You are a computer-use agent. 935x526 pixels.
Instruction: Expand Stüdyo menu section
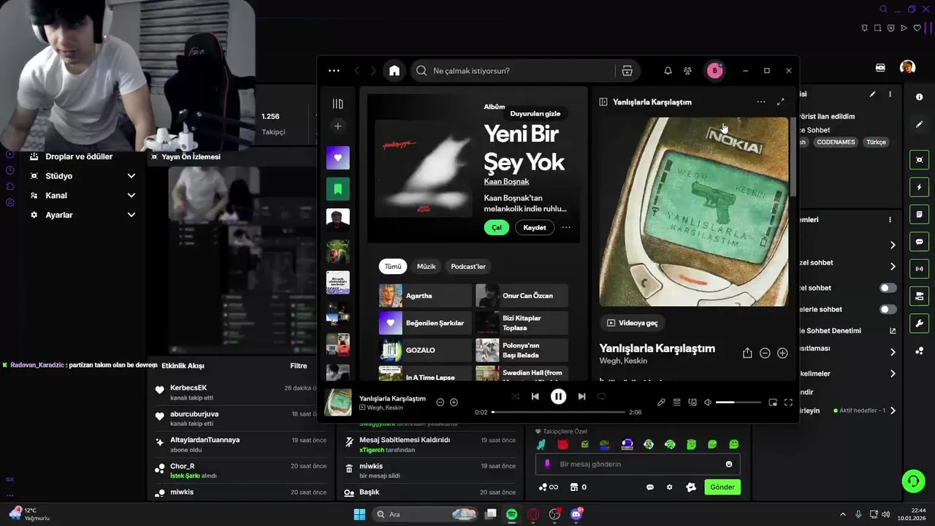[131, 176]
